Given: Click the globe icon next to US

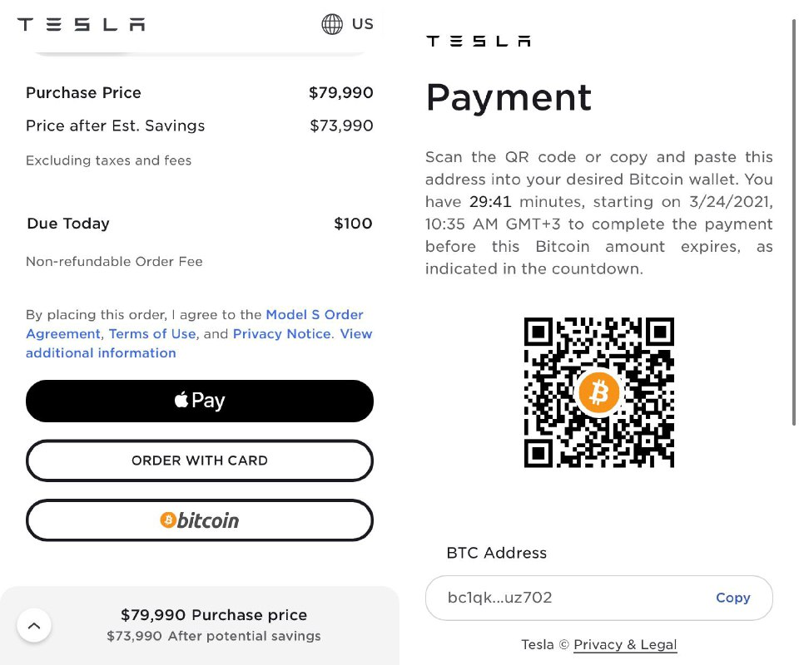Looking at the screenshot, I should tap(330, 24).
